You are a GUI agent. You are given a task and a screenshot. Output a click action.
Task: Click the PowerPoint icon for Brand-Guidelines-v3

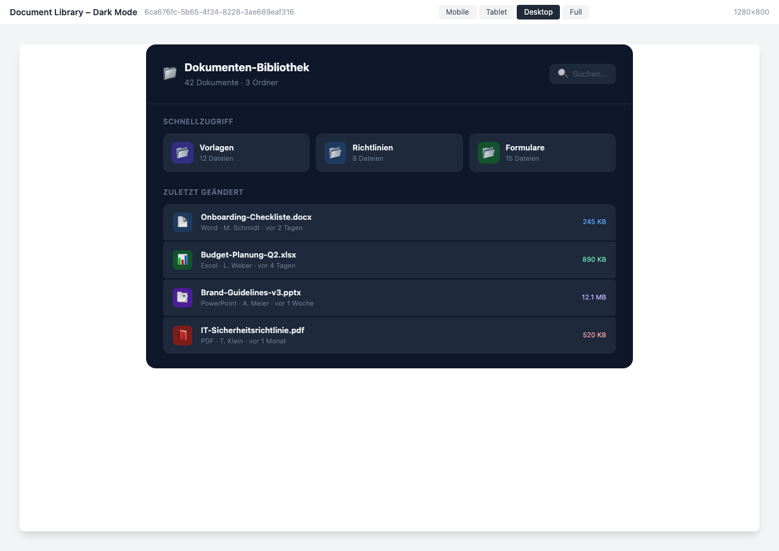point(182,298)
